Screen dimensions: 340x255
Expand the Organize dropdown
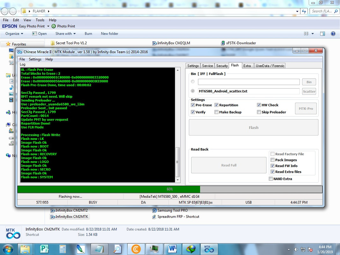coord(14,33)
